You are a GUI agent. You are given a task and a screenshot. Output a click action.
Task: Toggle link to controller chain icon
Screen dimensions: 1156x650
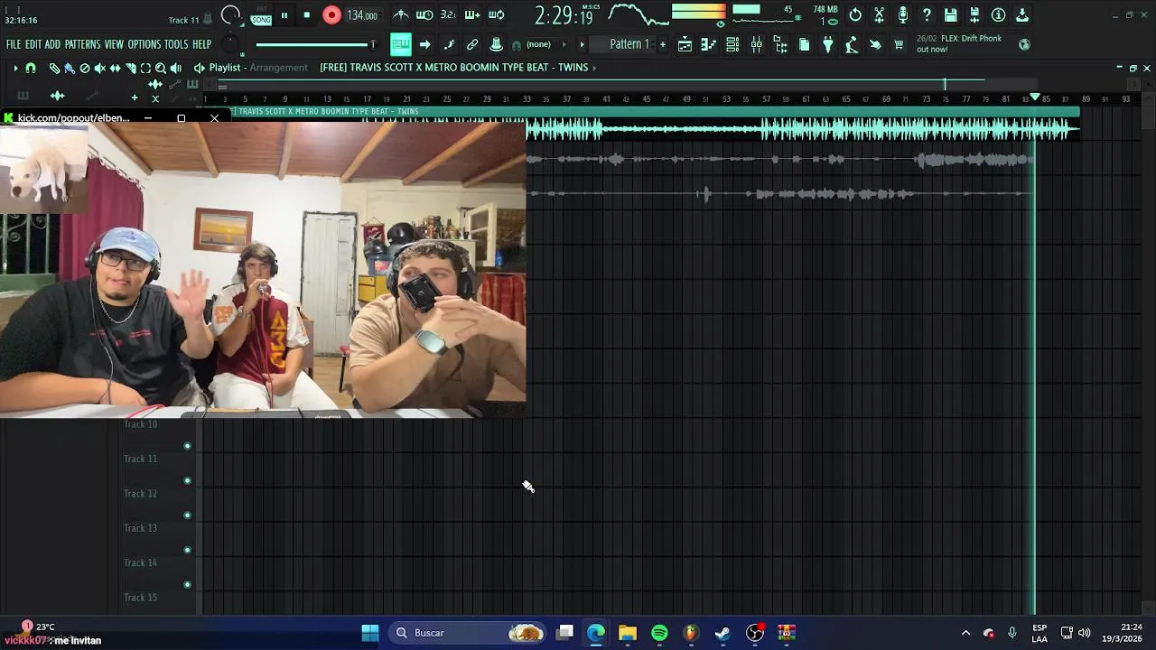tap(472, 44)
